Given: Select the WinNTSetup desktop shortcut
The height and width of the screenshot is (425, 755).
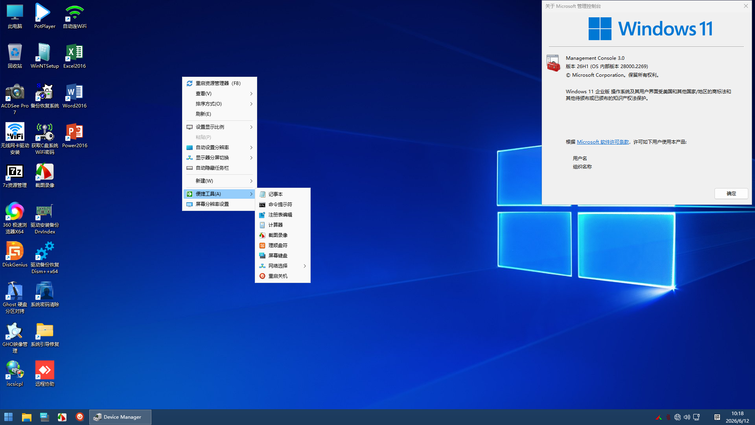Looking at the screenshot, I should (x=44, y=56).
